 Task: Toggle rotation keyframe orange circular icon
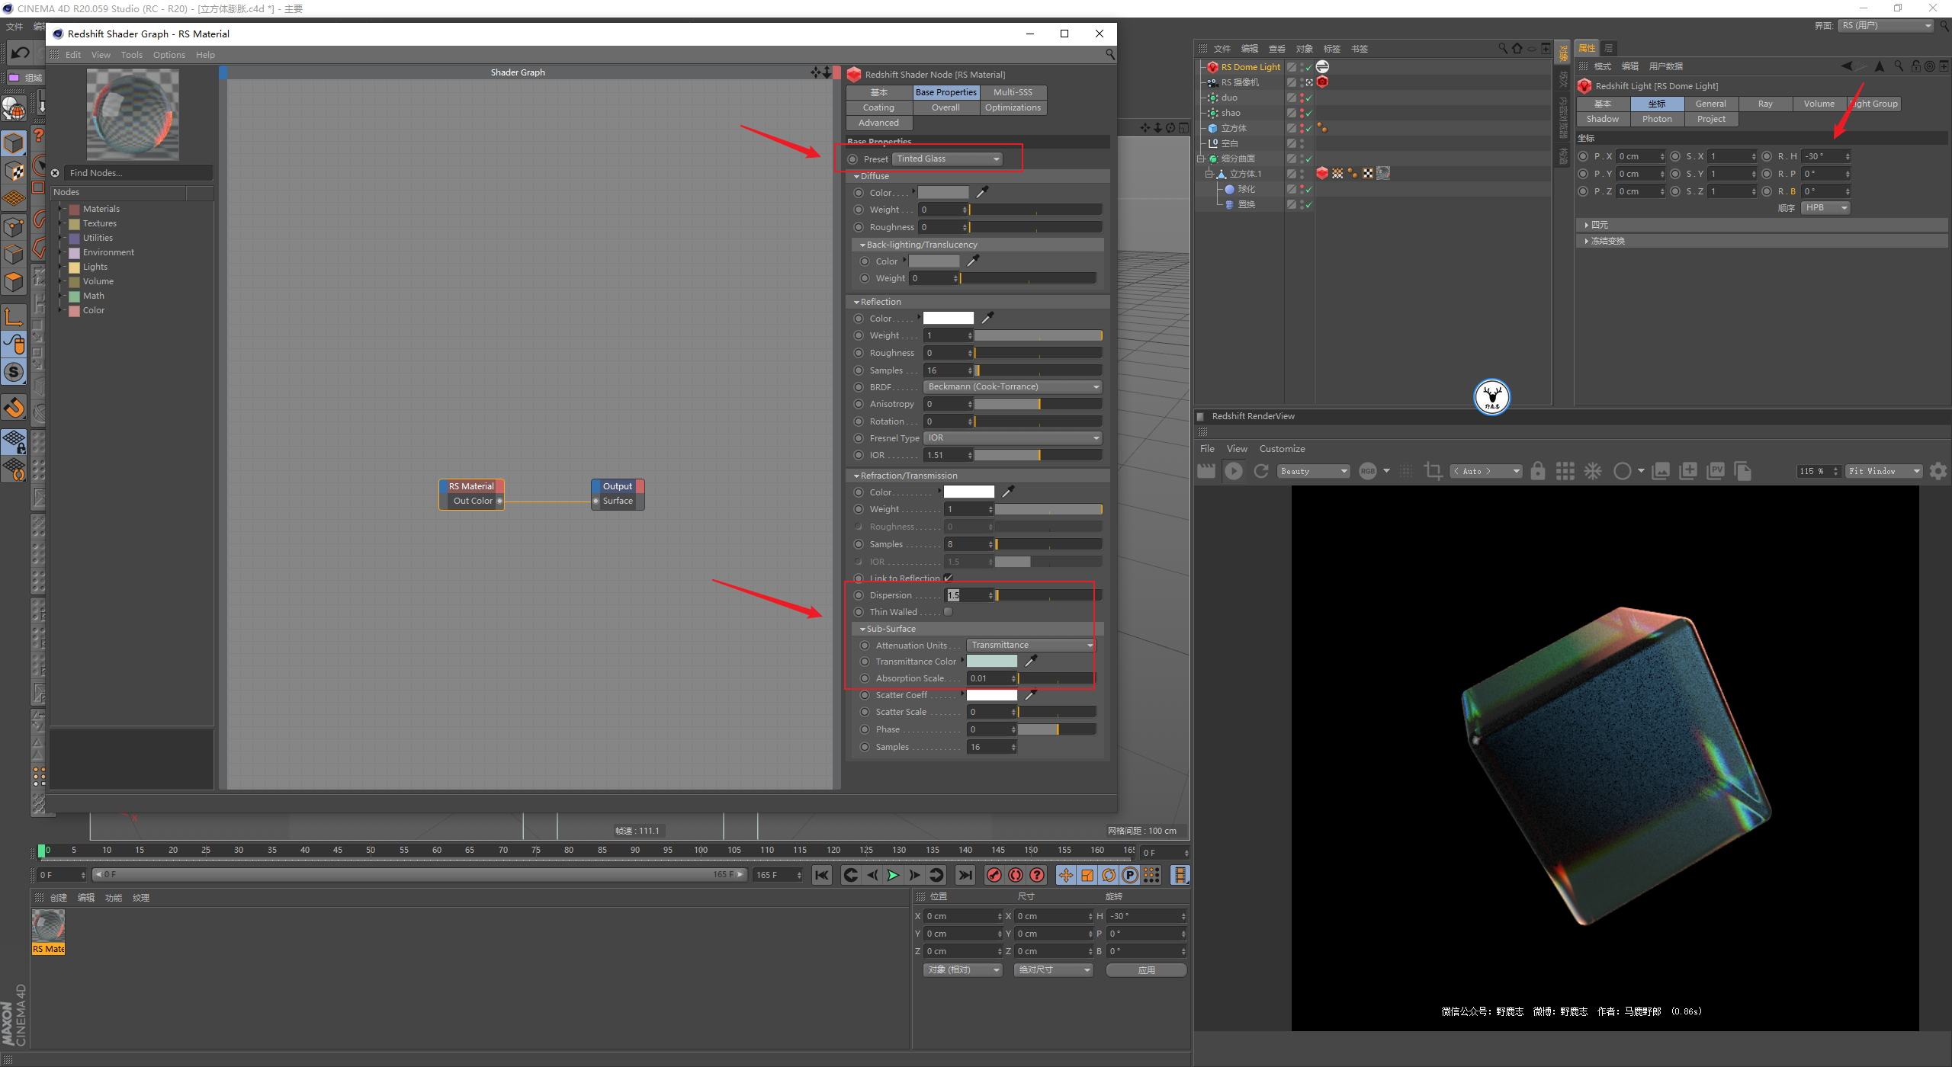click(x=1109, y=875)
